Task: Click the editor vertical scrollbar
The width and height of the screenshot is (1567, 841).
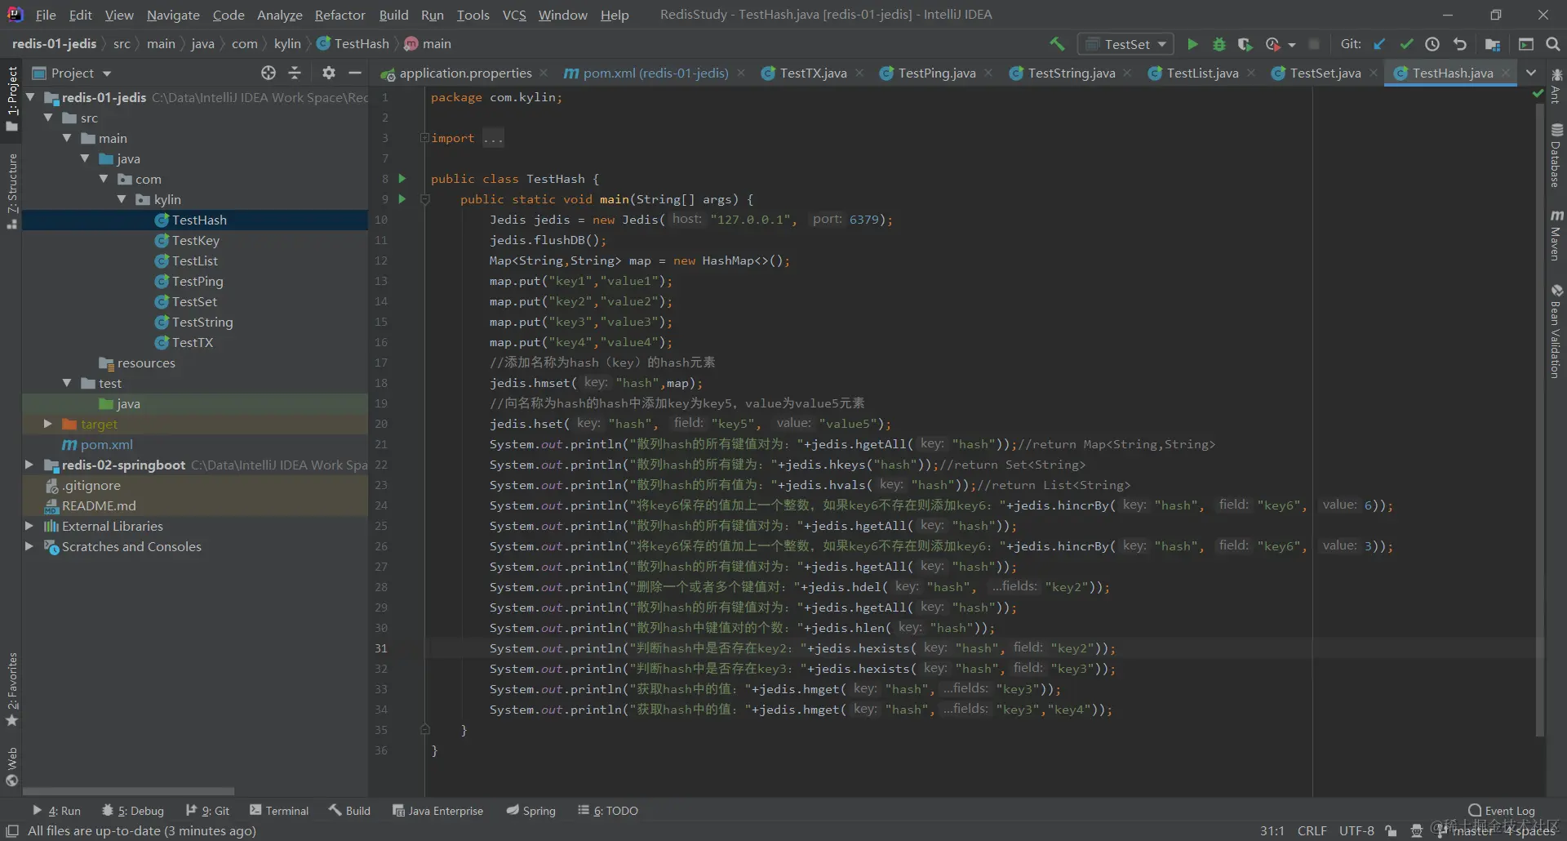Action: click(x=1539, y=420)
